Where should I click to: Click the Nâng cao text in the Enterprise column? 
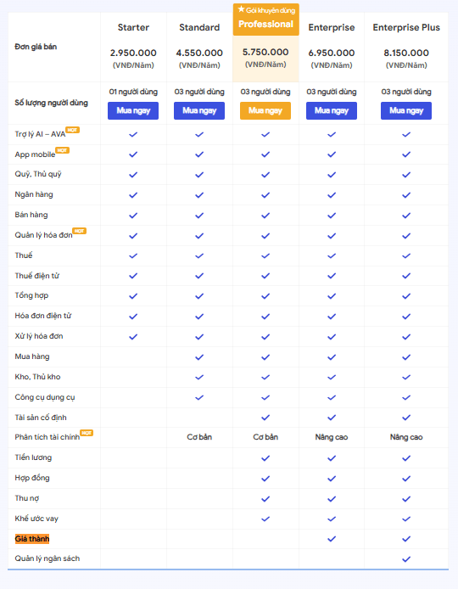pyautogui.click(x=332, y=437)
